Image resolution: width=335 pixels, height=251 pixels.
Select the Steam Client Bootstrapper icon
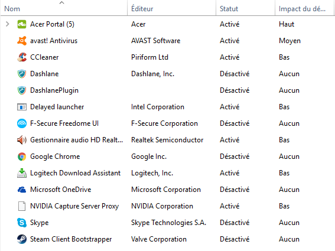pos(22,239)
